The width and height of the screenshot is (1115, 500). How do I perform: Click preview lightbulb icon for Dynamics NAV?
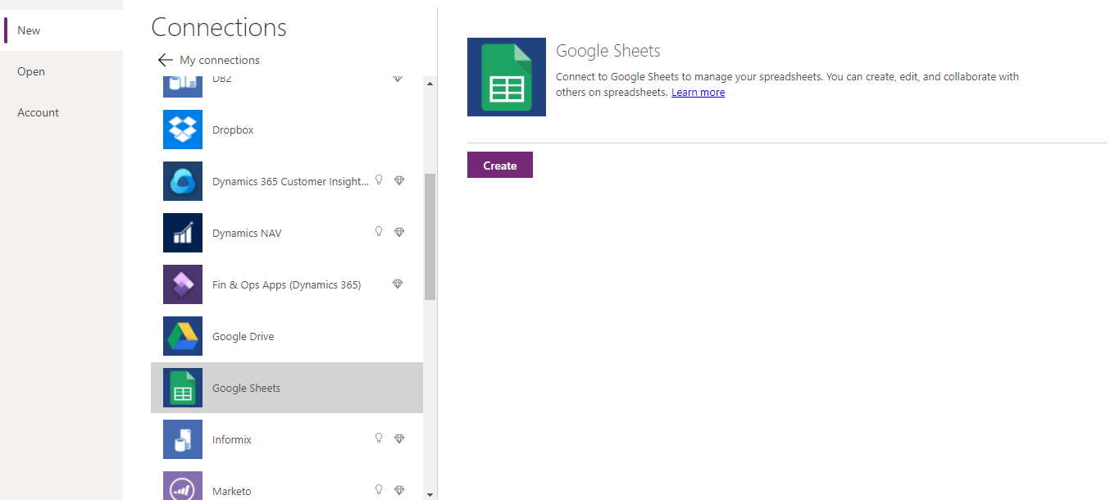pos(379,232)
